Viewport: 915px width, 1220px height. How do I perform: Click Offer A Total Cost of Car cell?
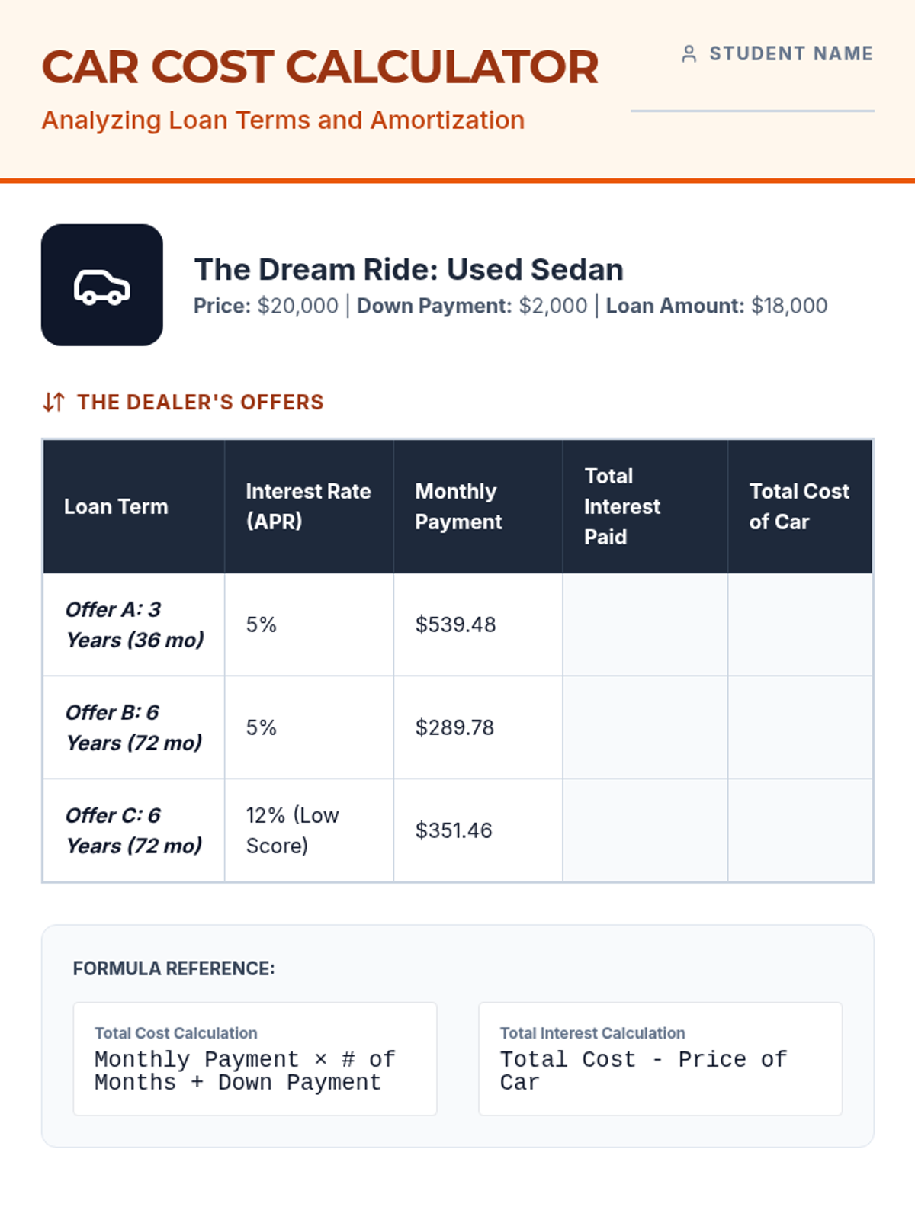(x=800, y=624)
